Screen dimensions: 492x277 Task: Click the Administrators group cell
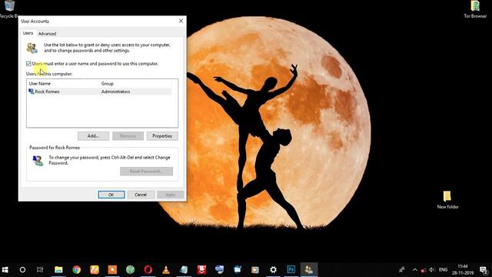point(115,92)
